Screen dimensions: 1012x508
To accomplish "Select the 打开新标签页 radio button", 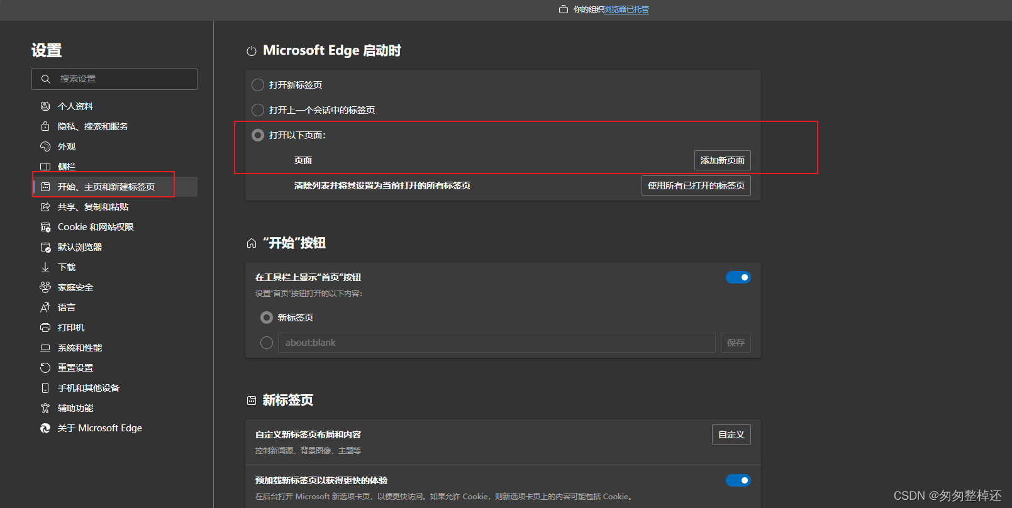I will pos(258,85).
